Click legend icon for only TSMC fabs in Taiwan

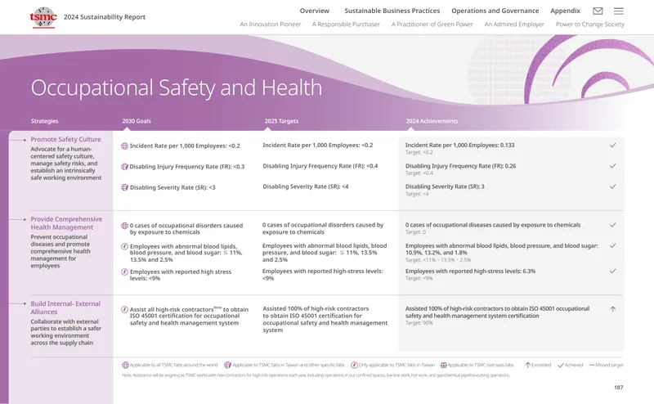(x=354, y=366)
